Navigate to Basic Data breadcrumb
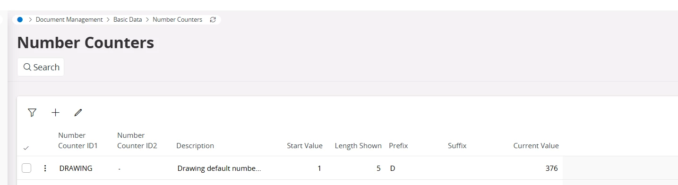Screen dimensions: 678x185 click(x=128, y=20)
